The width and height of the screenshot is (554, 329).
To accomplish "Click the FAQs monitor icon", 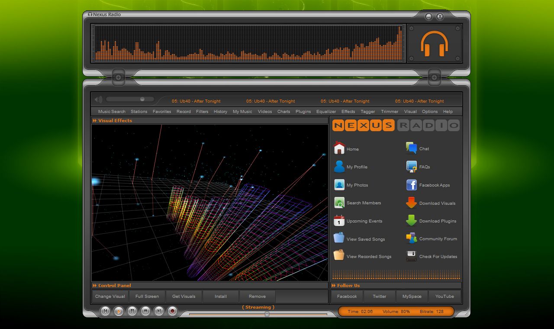I will [412, 167].
